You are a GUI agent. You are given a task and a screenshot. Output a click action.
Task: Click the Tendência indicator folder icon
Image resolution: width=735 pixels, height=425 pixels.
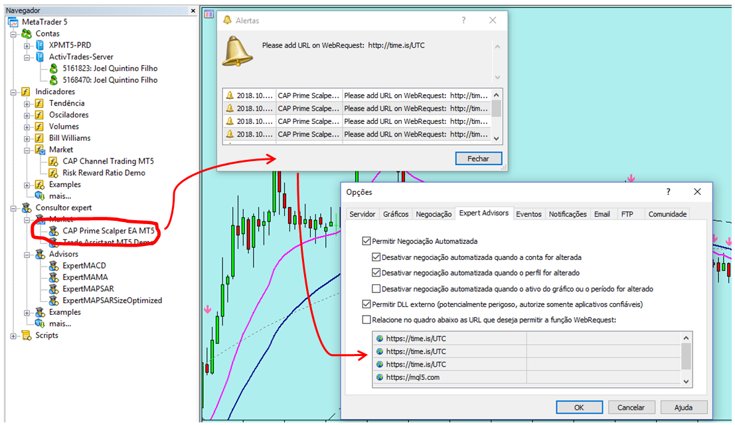point(40,103)
